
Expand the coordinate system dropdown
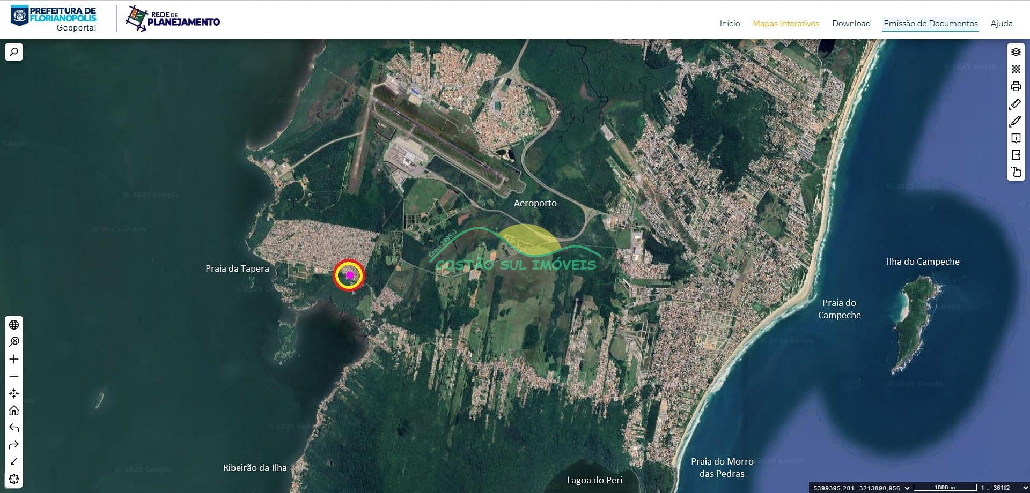pos(907,488)
